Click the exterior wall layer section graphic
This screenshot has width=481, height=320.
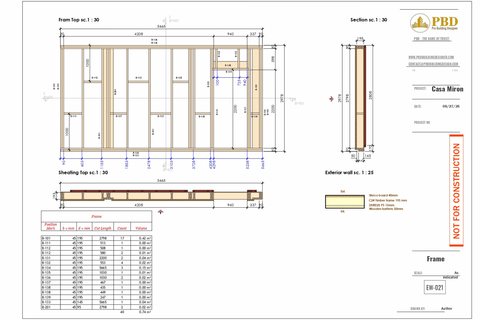click(x=345, y=202)
